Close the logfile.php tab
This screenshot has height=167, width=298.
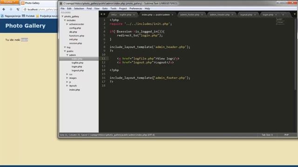click(134, 15)
